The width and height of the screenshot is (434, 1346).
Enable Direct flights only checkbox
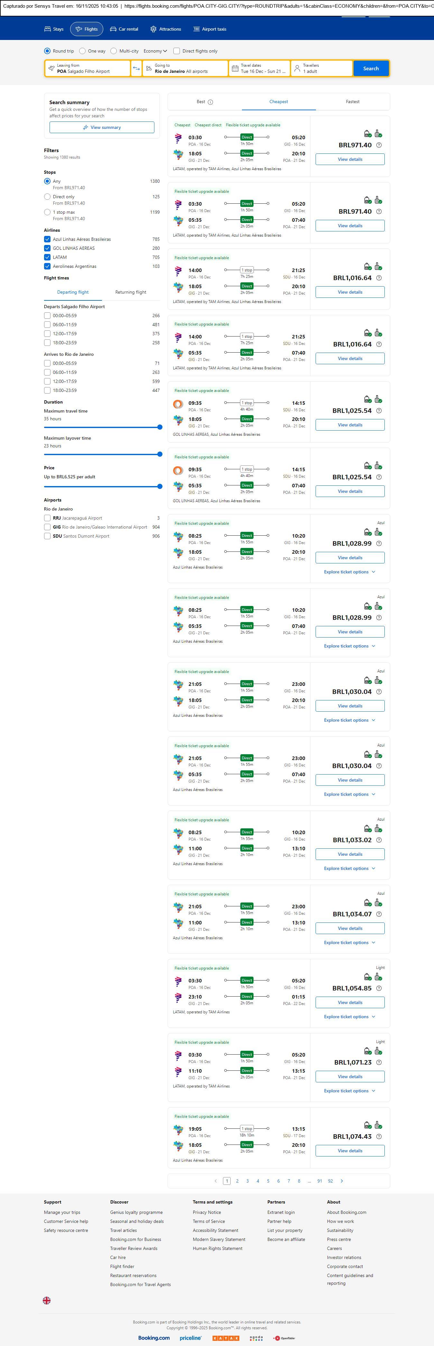point(177,51)
